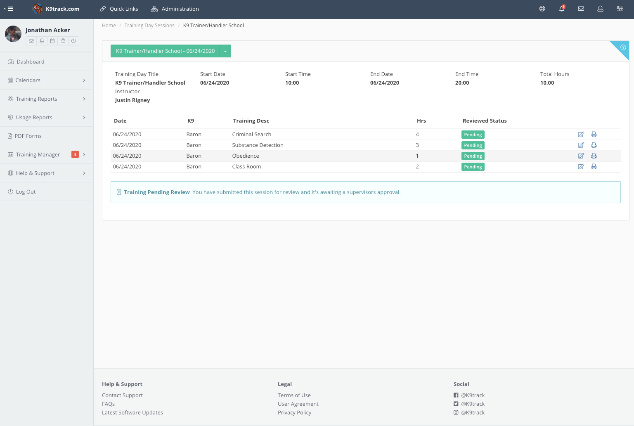Click the Jonathan Acker profile avatar
This screenshot has width=634, height=426.
tap(13, 34)
